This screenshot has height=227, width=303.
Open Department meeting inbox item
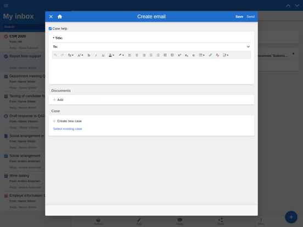pos(23,82)
